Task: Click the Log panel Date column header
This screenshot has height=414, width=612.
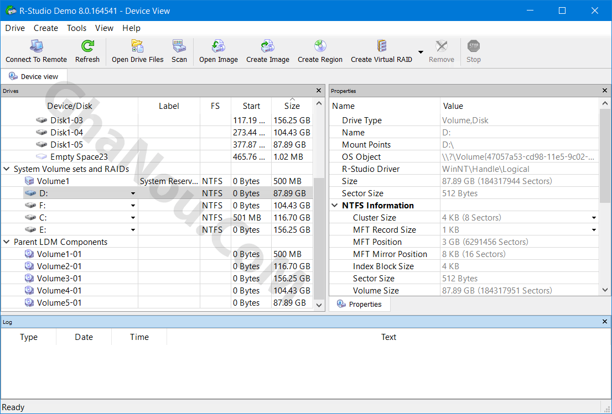Action: 84,337
